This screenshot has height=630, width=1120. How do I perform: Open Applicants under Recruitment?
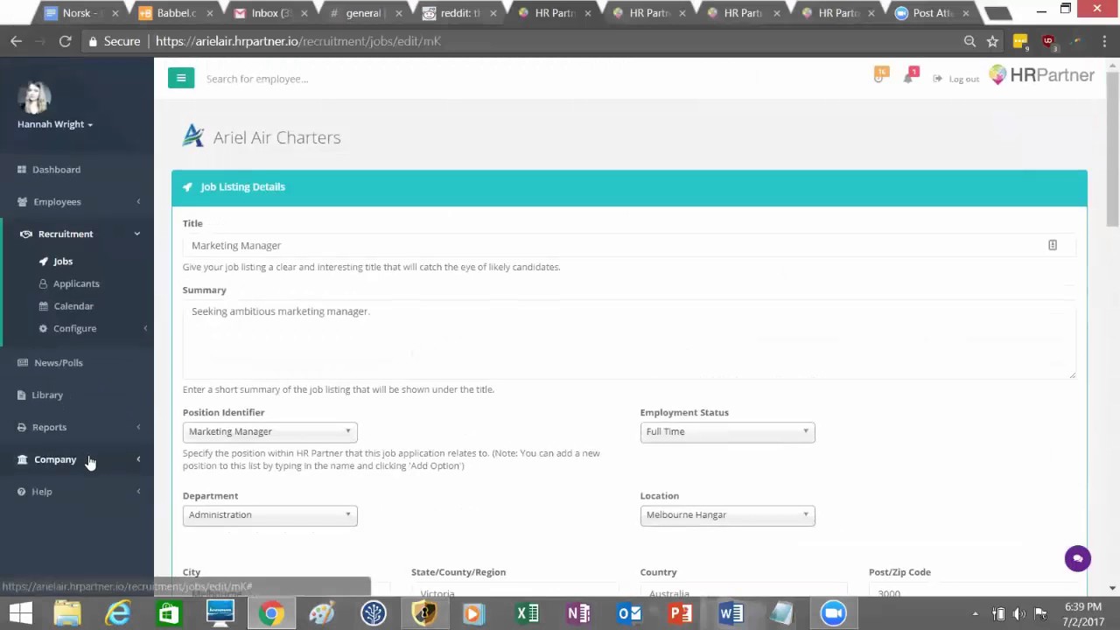(76, 283)
